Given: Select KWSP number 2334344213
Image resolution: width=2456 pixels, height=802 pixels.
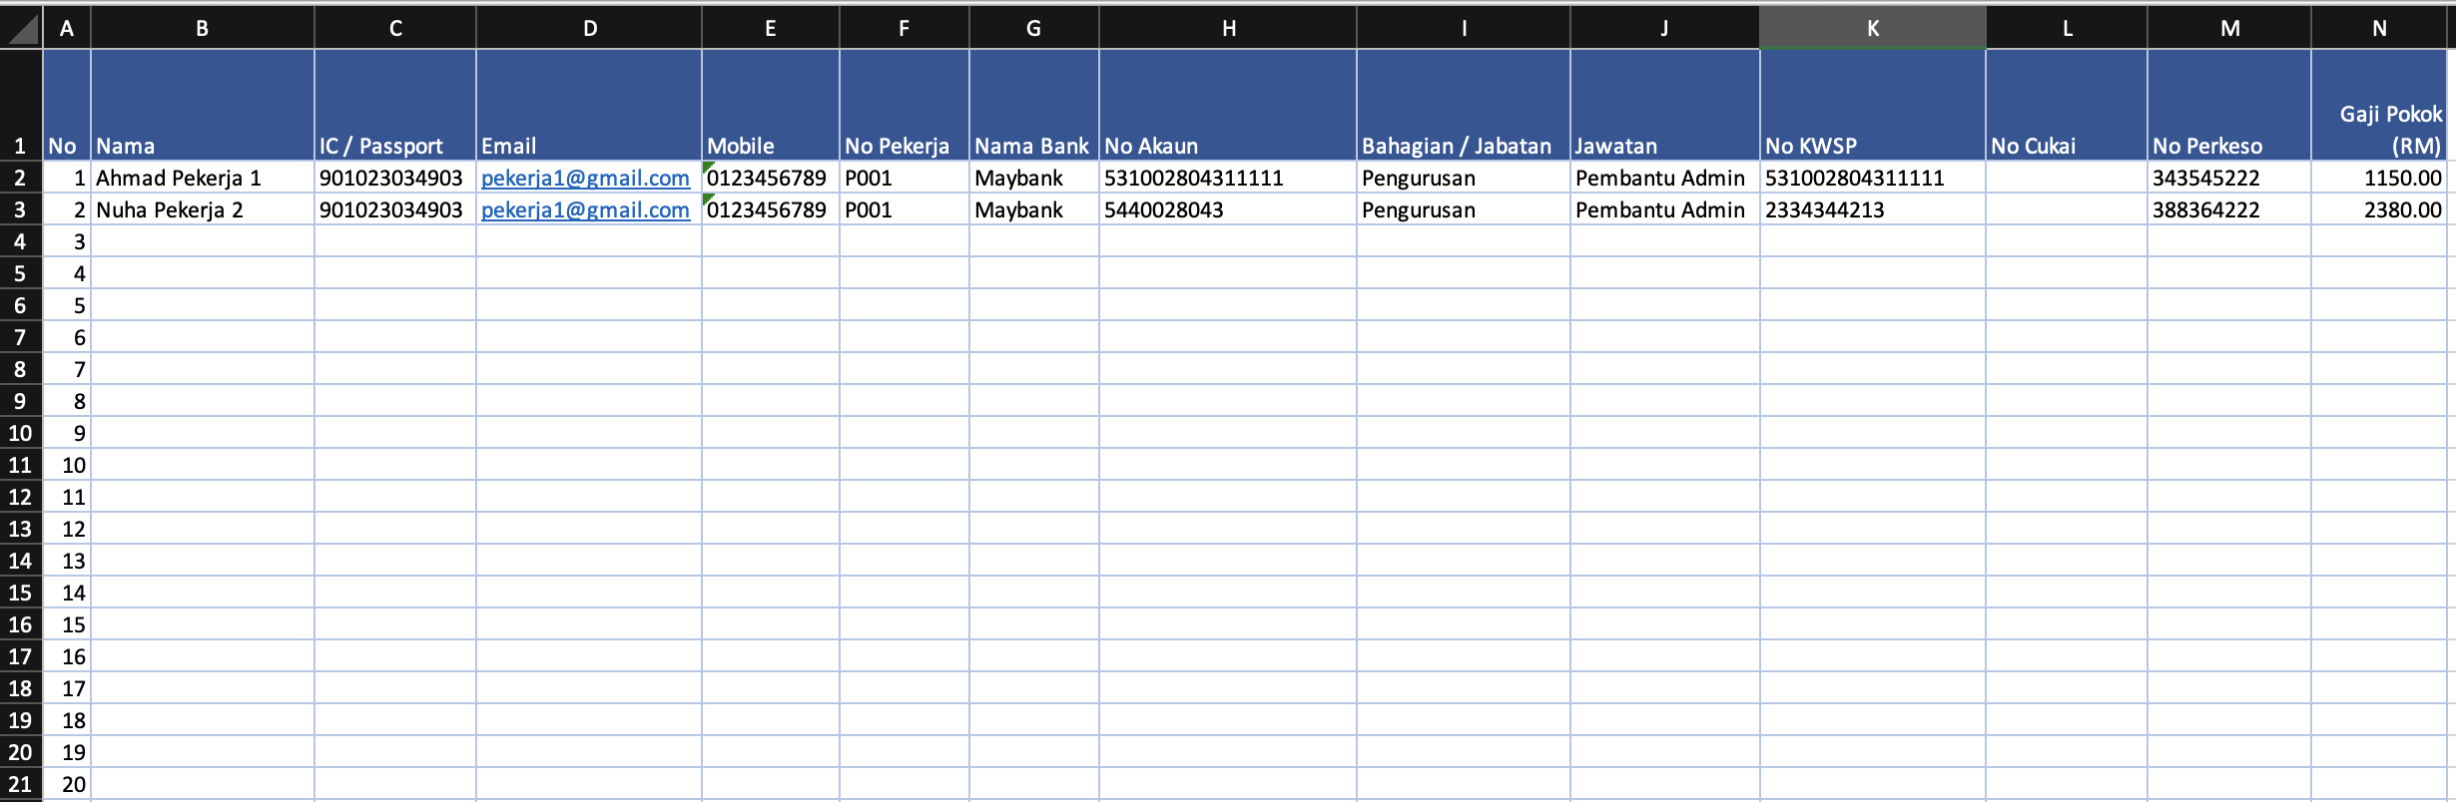Looking at the screenshot, I should pyautogui.click(x=1873, y=209).
